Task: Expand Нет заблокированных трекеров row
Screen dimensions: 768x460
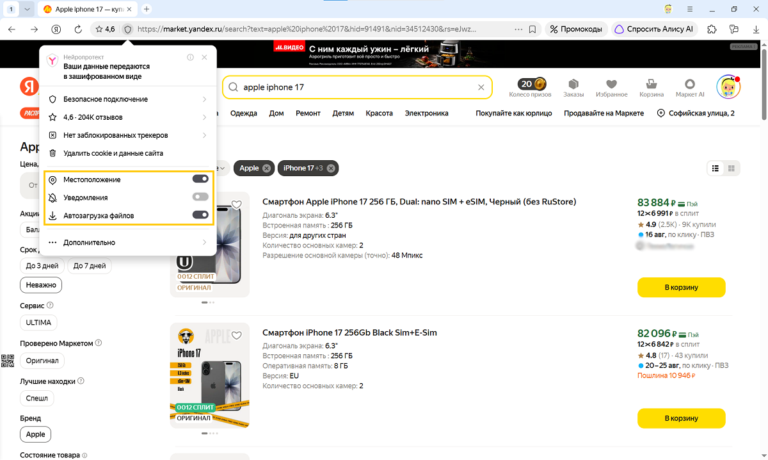Action: [127, 135]
